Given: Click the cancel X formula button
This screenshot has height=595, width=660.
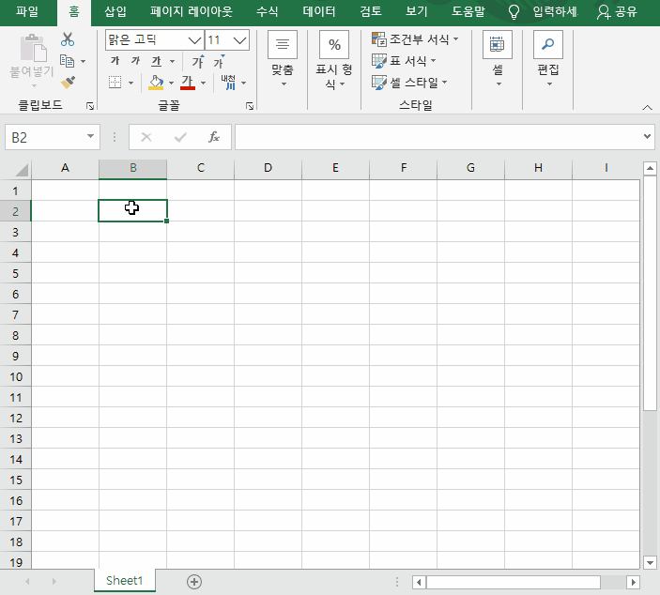Looking at the screenshot, I should [146, 137].
